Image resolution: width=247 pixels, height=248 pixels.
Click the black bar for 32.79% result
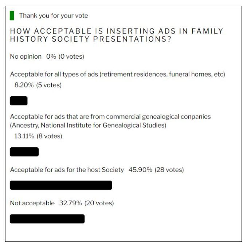pyautogui.click(x=47, y=219)
